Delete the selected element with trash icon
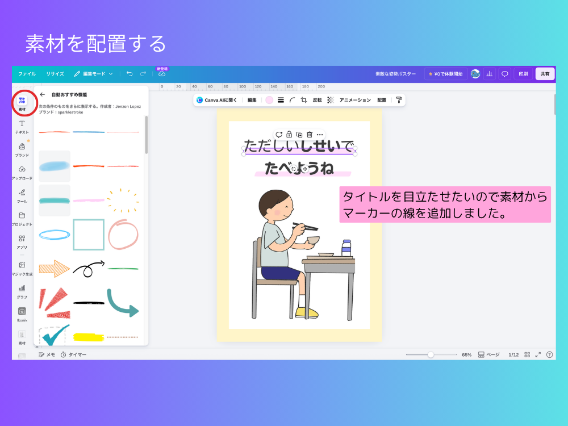 coord(310,135)
